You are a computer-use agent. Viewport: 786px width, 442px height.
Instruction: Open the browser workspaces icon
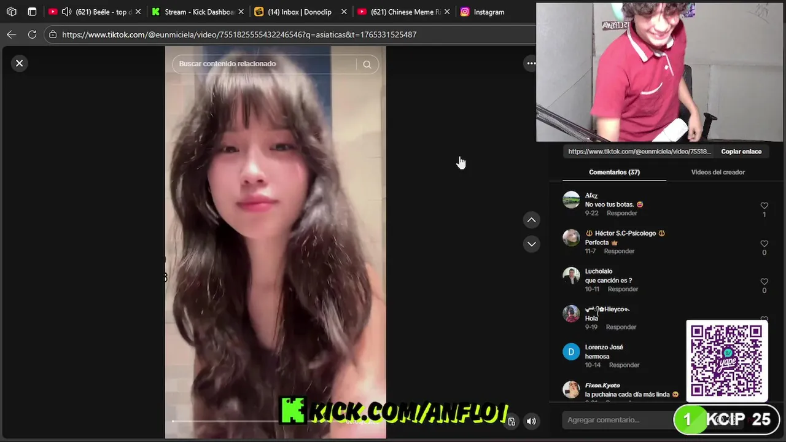coord(12,12)
